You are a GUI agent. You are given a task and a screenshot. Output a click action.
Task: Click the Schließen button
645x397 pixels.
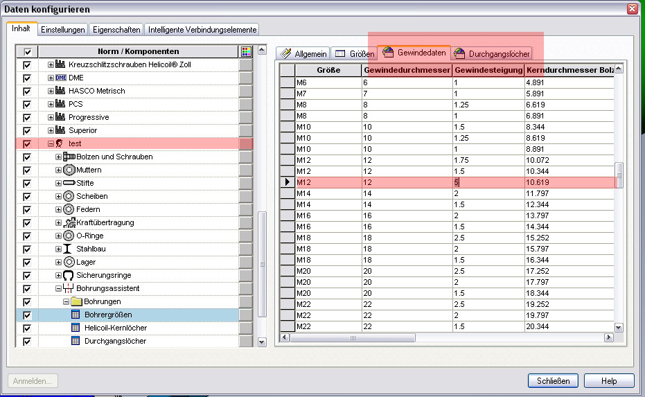553,380
